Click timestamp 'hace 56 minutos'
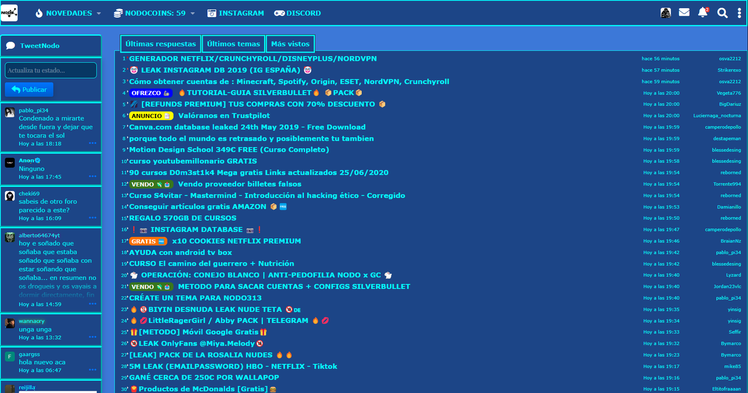The image size is (748, 393). coord(660,58)
